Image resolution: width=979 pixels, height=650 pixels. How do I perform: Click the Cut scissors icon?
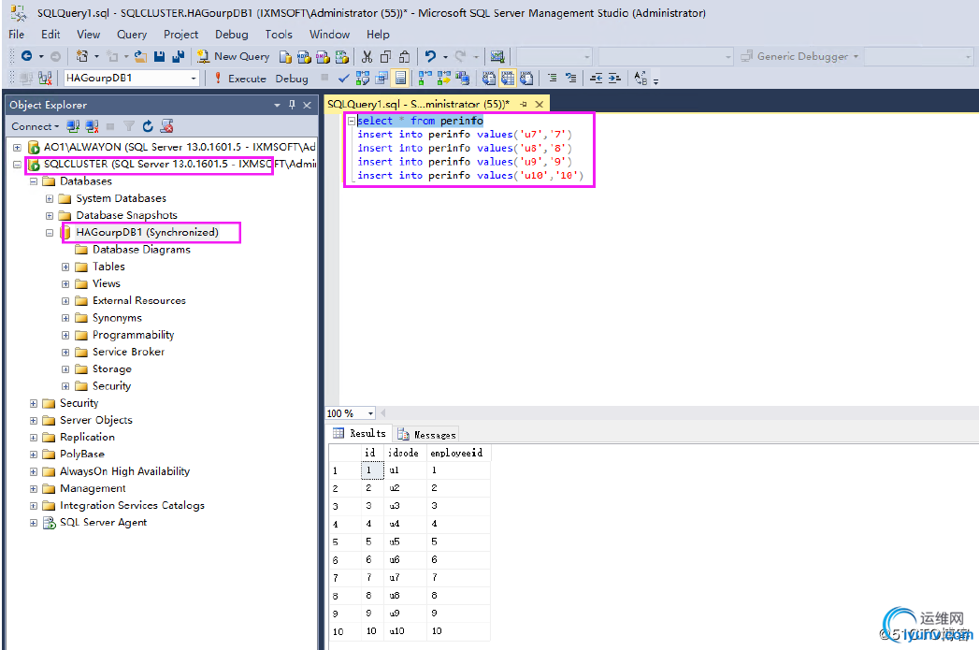coord(368,57)
